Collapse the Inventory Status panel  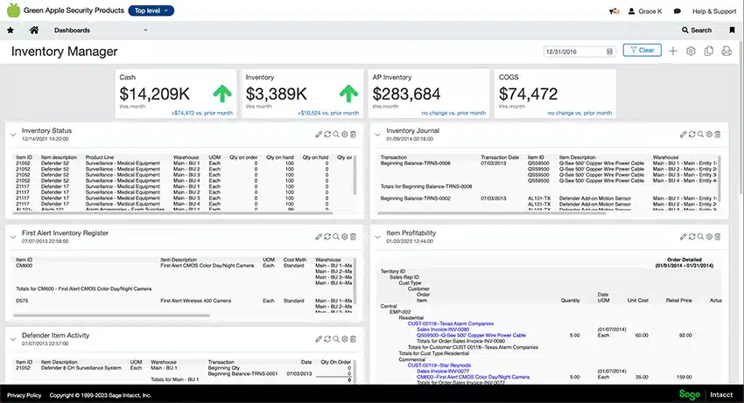click(x=13, y=135)
